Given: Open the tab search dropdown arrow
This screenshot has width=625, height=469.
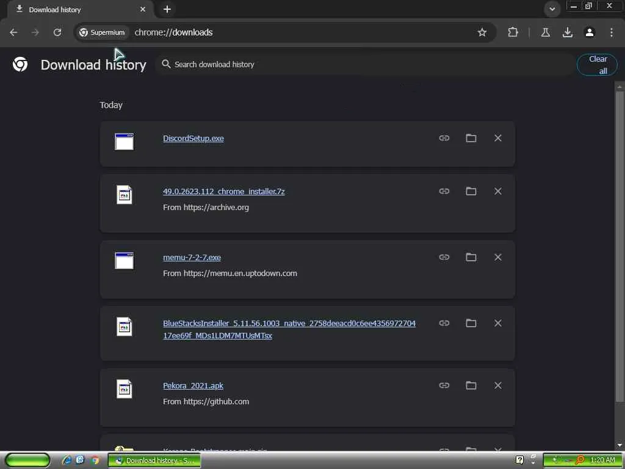Looking at the screenshot, I should 552,9.
